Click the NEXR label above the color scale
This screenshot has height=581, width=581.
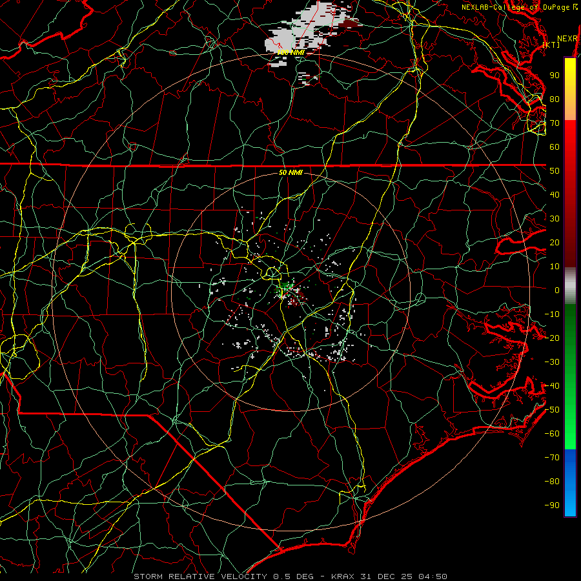pos(567,39)
